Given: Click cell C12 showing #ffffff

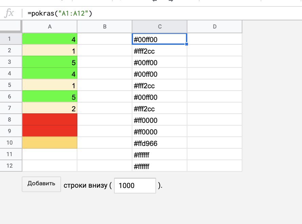Looking at the screenshot, I should 159,166.
